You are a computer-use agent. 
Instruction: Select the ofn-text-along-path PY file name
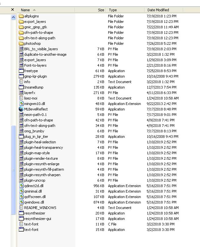pyautogui.click(x=40, y=126)
